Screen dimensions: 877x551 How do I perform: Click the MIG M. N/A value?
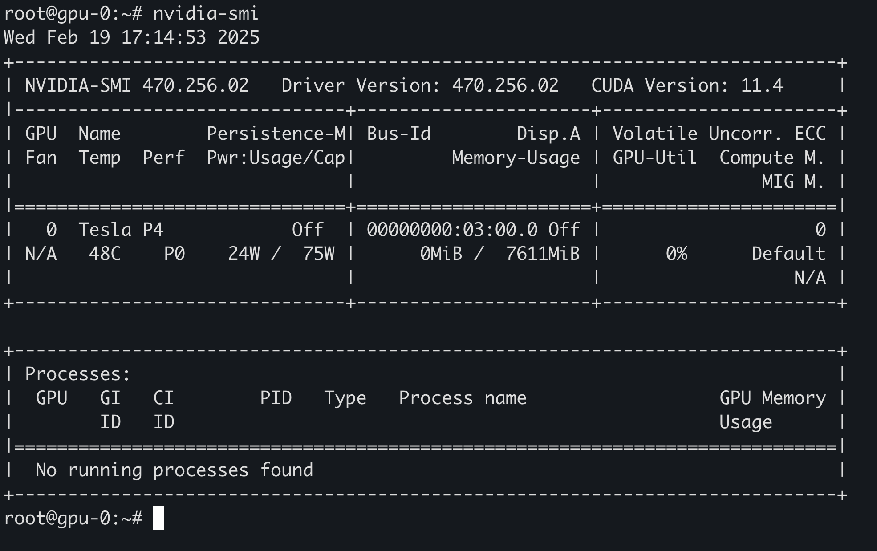810,278
